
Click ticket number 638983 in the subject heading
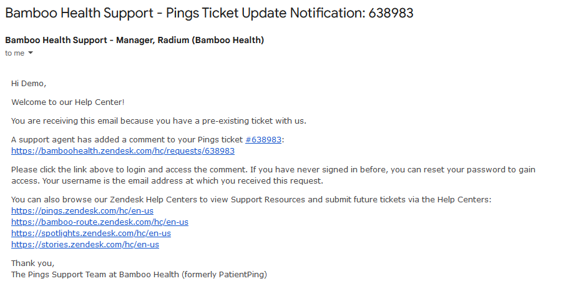(x=391, y=13)
